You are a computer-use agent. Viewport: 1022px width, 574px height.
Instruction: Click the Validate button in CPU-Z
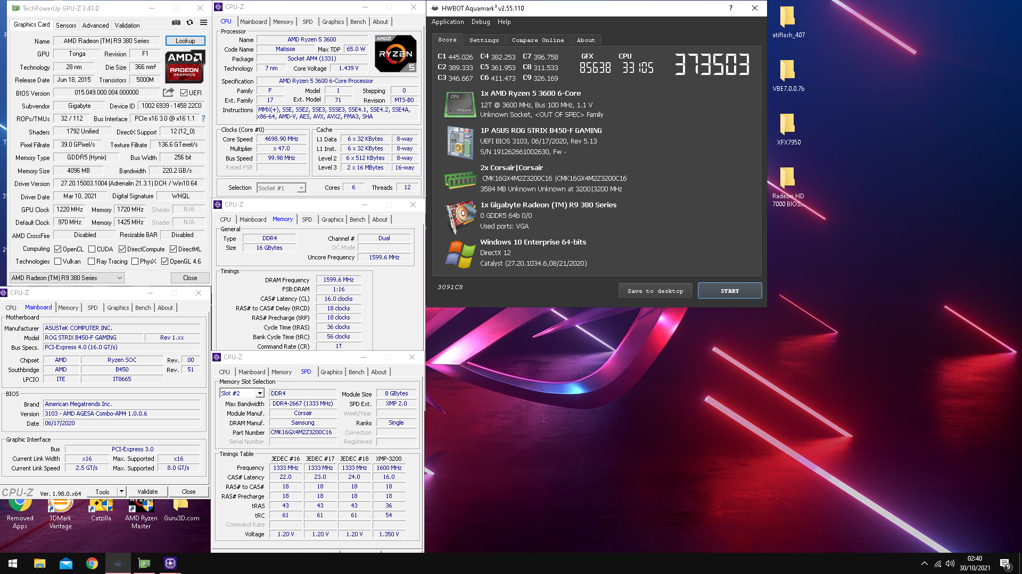click(x=147, y=492)
